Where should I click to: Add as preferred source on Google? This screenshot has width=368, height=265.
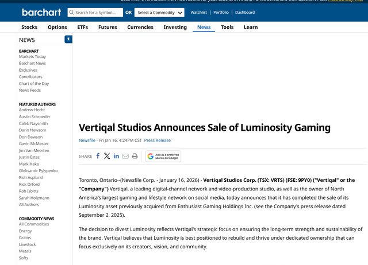click(x=163, y=156)
